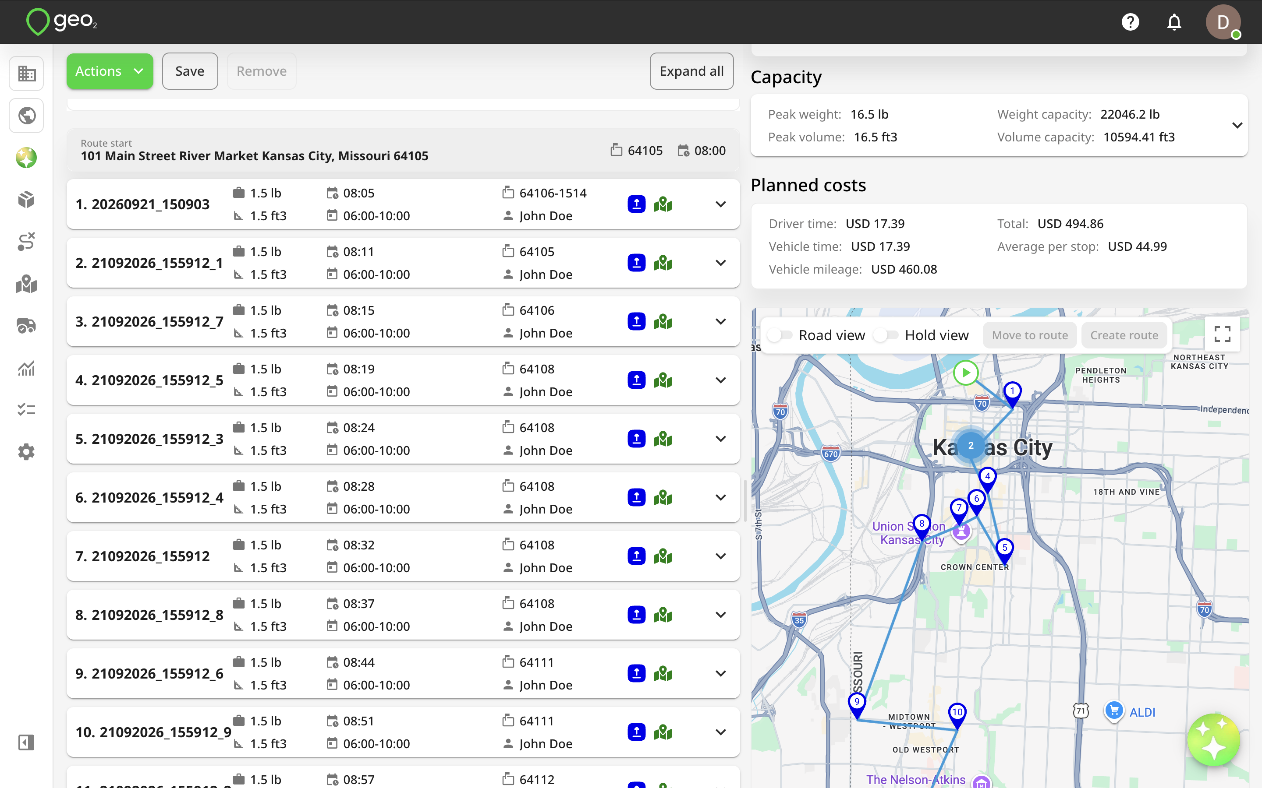Expand stop 8 21092026_155912_8 details
1262x788 pixels.
(721, 615)
